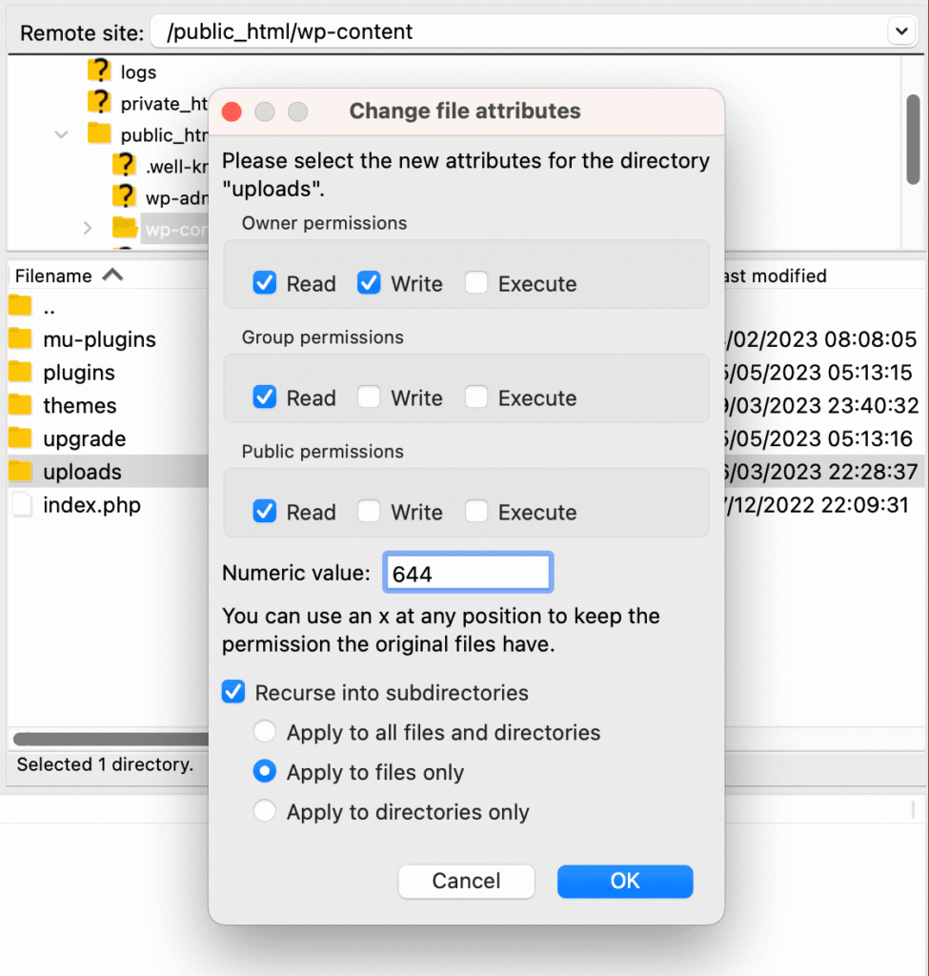Click the 08:08:05 modified date cell
The image size is (929, 976).
[820, 339]
